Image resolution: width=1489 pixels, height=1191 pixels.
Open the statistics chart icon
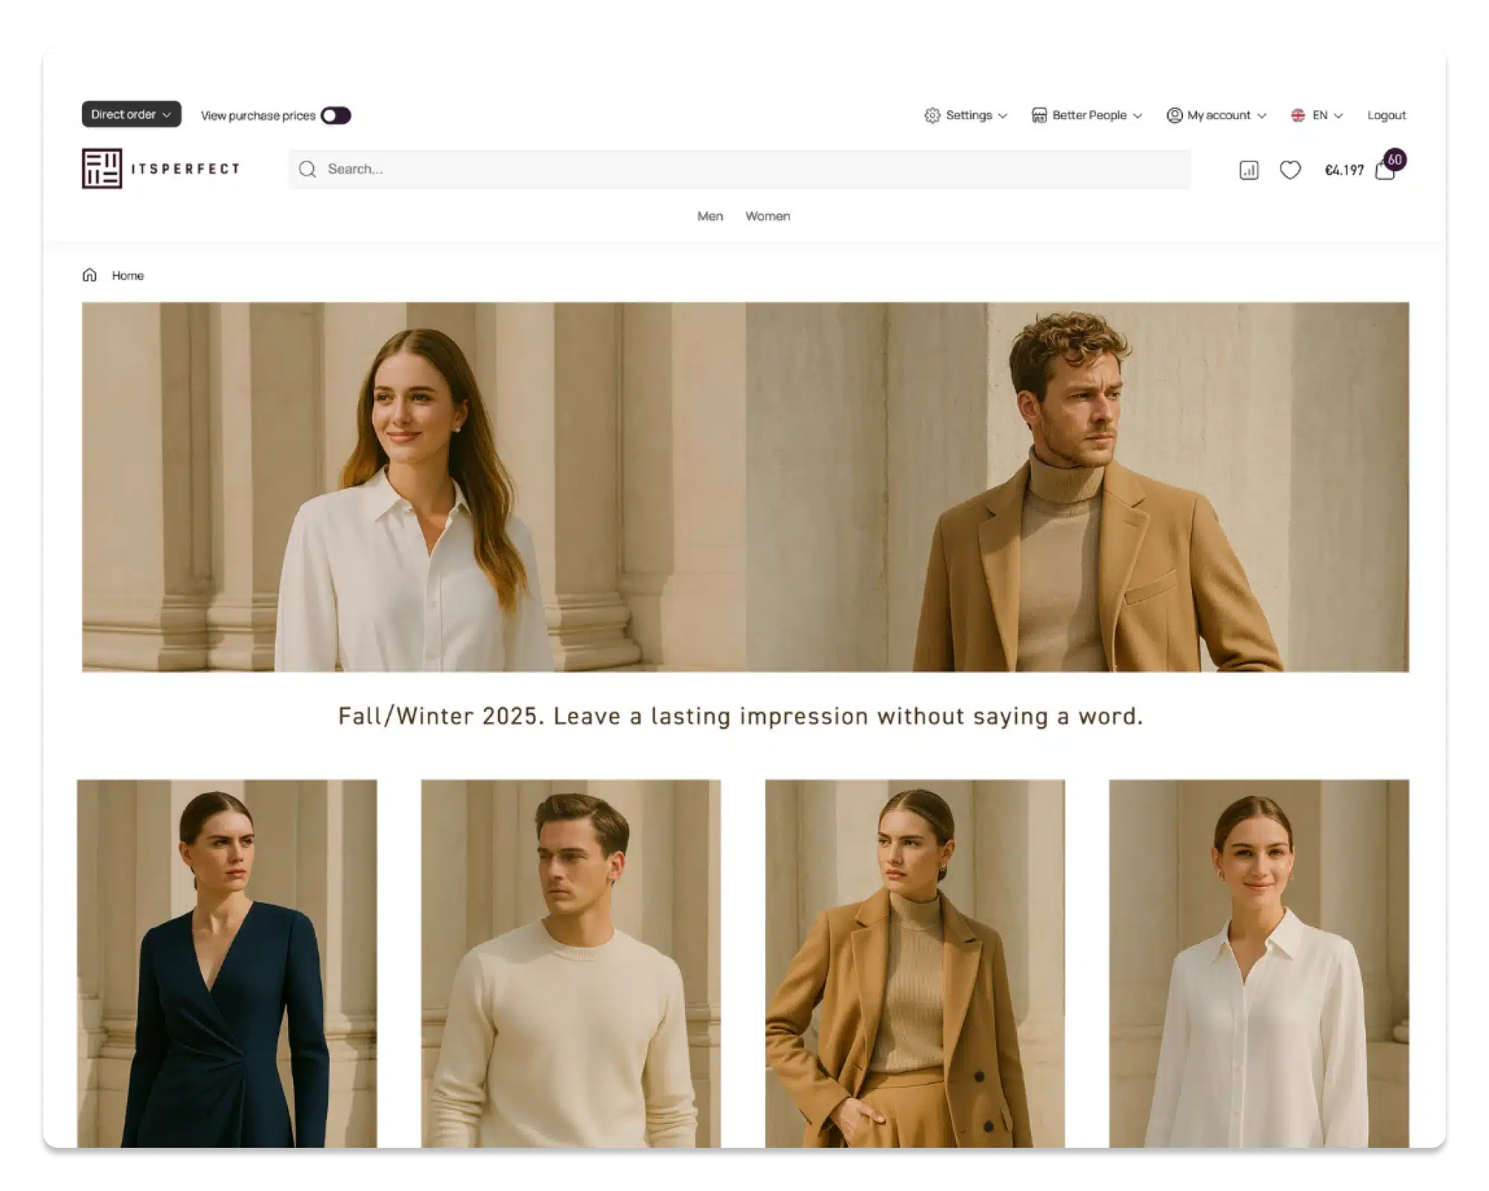1249,170
